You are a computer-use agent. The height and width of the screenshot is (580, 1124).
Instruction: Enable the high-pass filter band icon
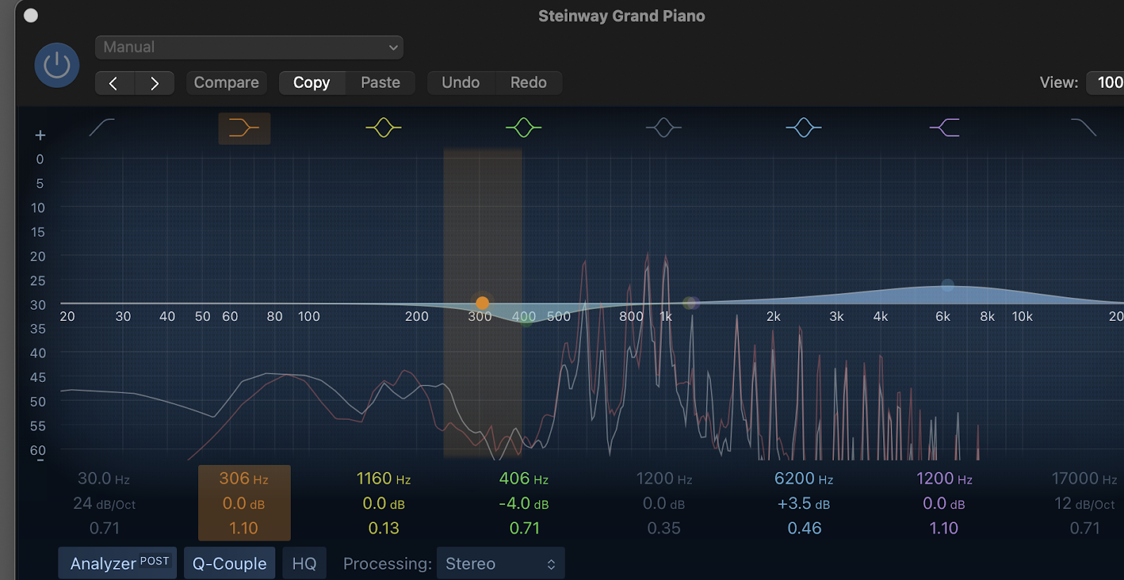(x=103, y=127)
